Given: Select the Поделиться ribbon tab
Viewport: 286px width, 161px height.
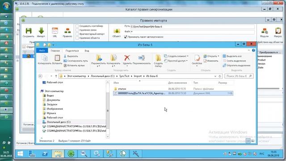Looking at the screenshot, I should [x=72, y=51].
